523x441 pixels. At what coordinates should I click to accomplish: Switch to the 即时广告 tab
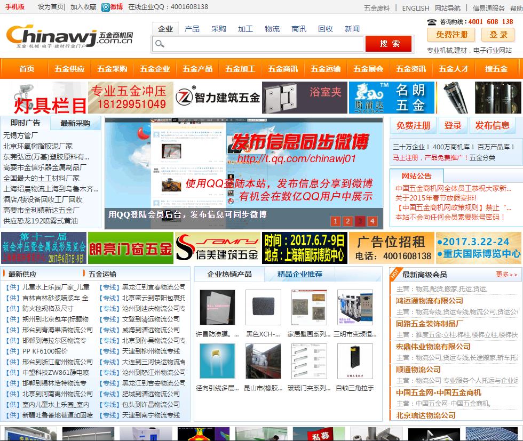(x=26, y=123)
